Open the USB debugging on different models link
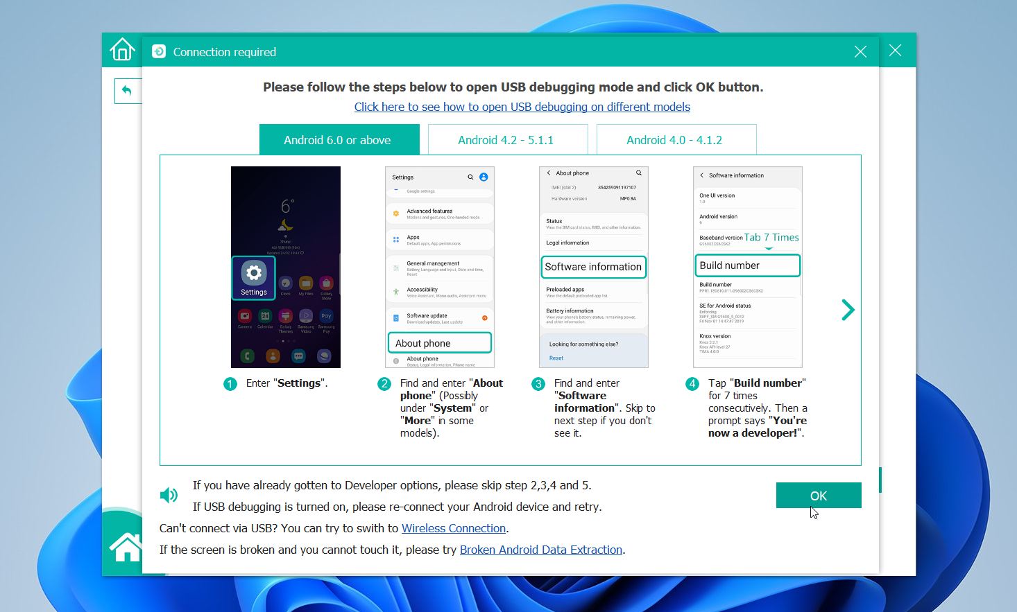1017x612 pixels. (x=522, y=107)
